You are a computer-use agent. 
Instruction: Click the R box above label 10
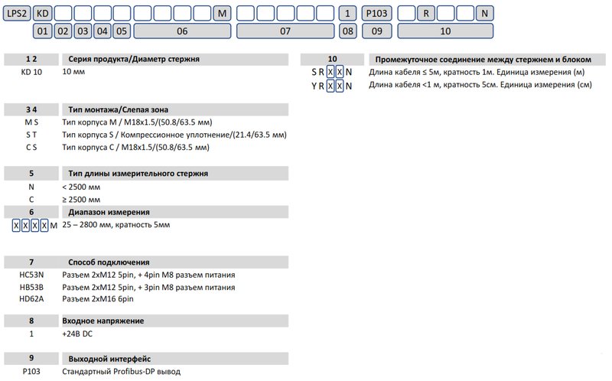click(x=426, y=14)
